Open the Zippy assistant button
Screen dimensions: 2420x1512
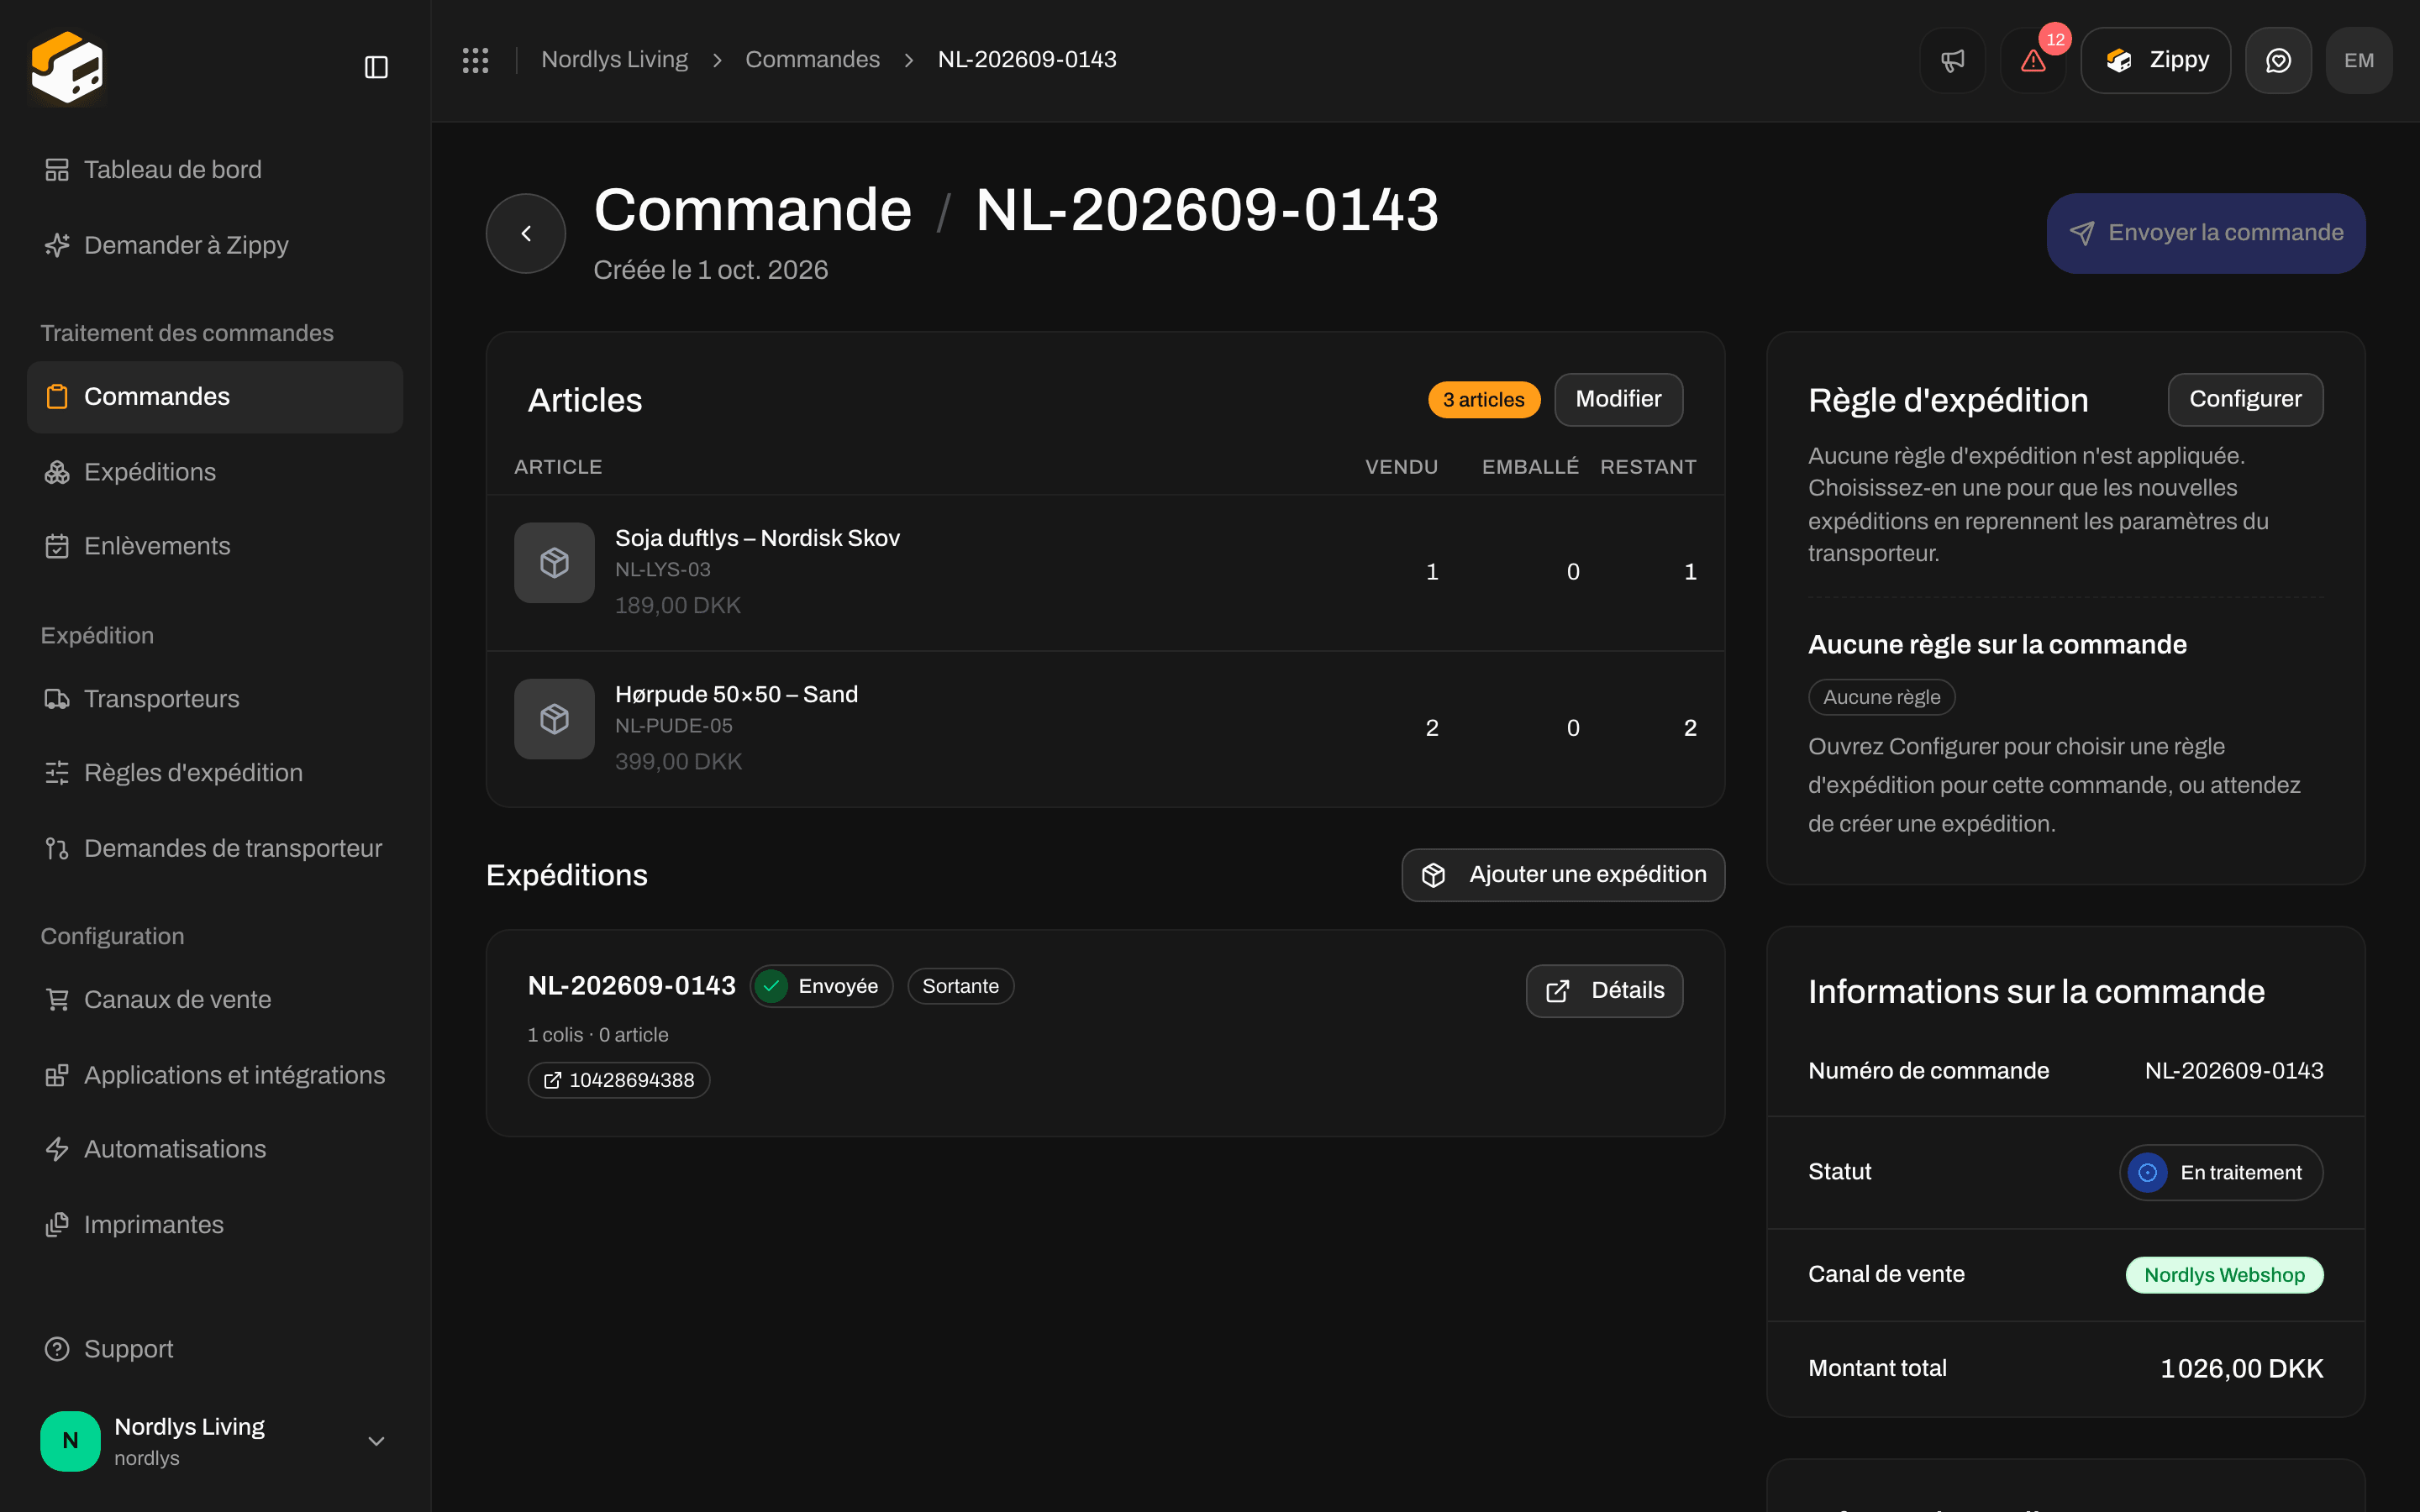[x=2156, y=60]
